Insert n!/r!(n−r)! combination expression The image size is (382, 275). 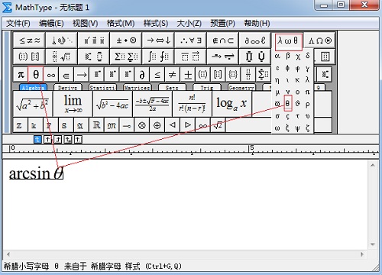pyautogui.click(x=193, y=104)
